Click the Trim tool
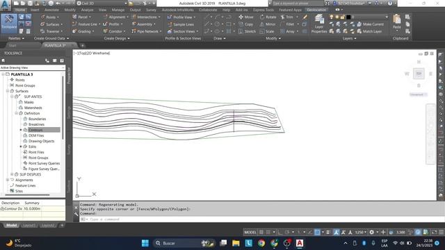The image size is (445, 250). (287, 17)
